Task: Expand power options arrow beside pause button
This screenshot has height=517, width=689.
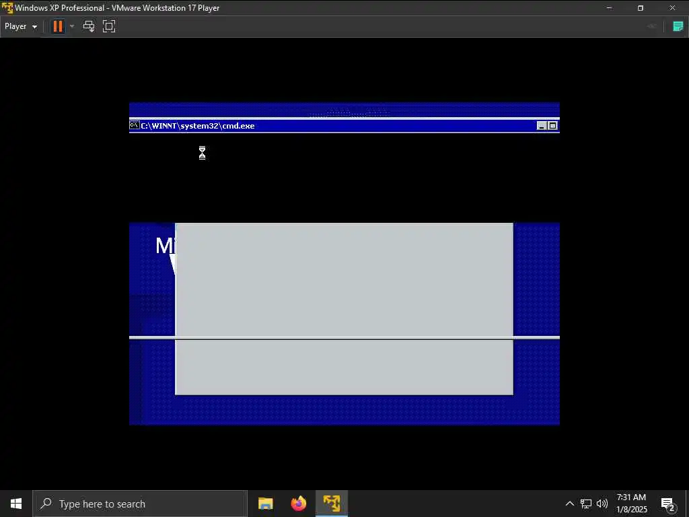Action: click(72, 26)
